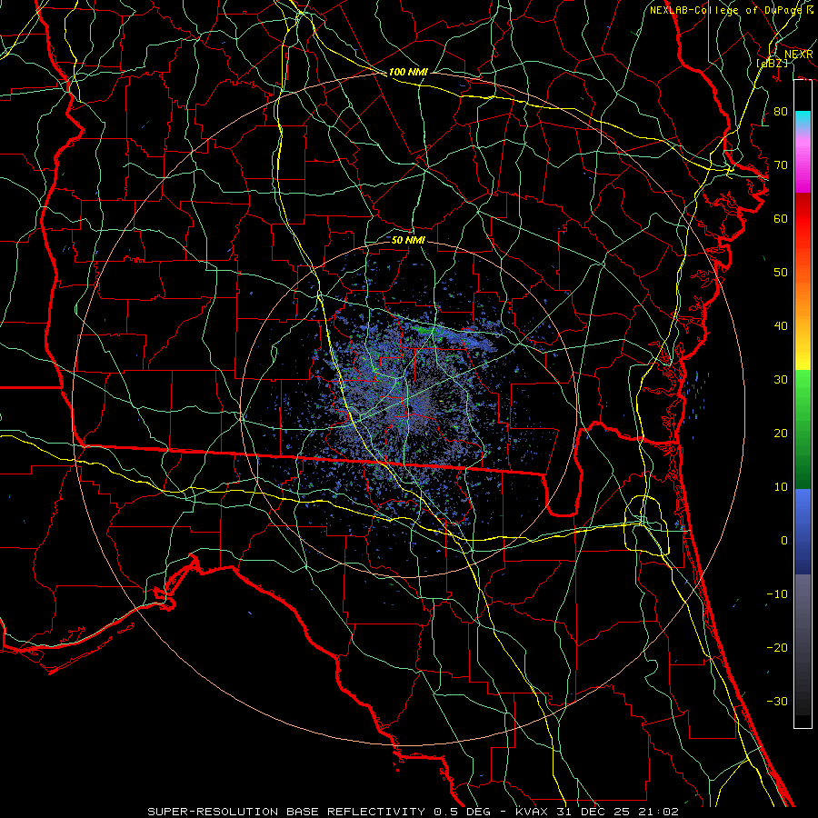Click the -20 value on the color scale

(777, 647)
